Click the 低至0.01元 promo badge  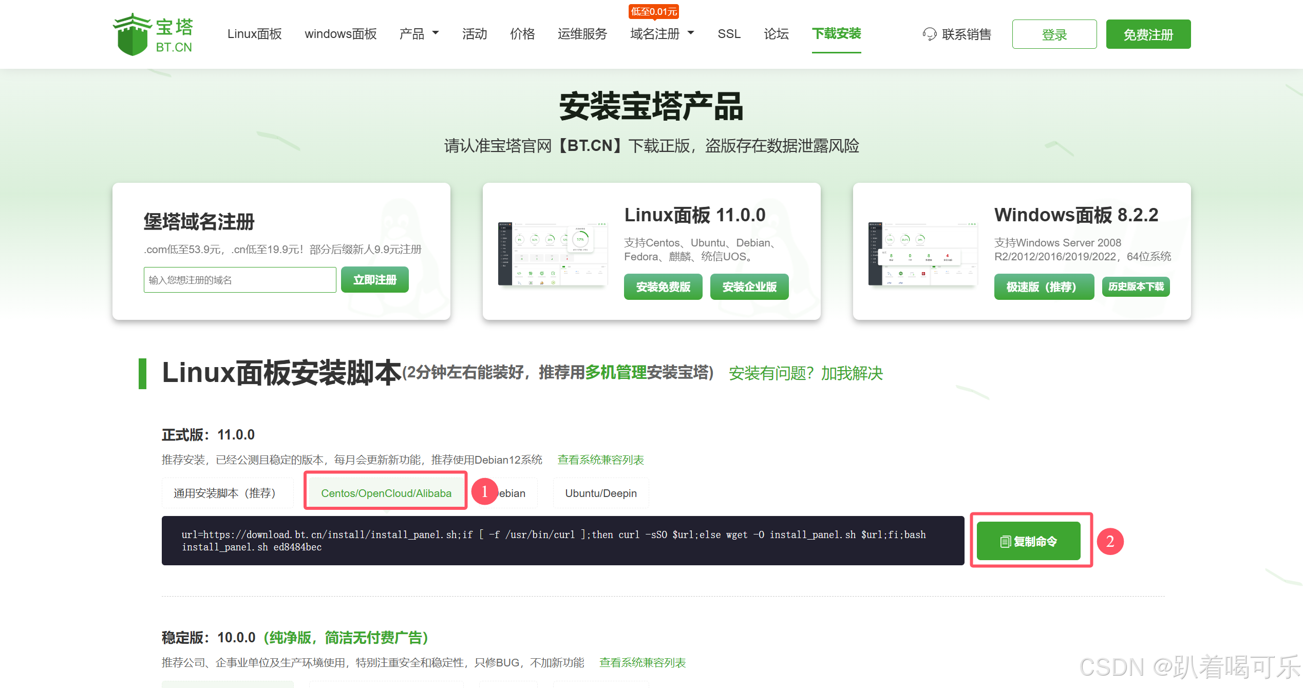click(654, 11)
